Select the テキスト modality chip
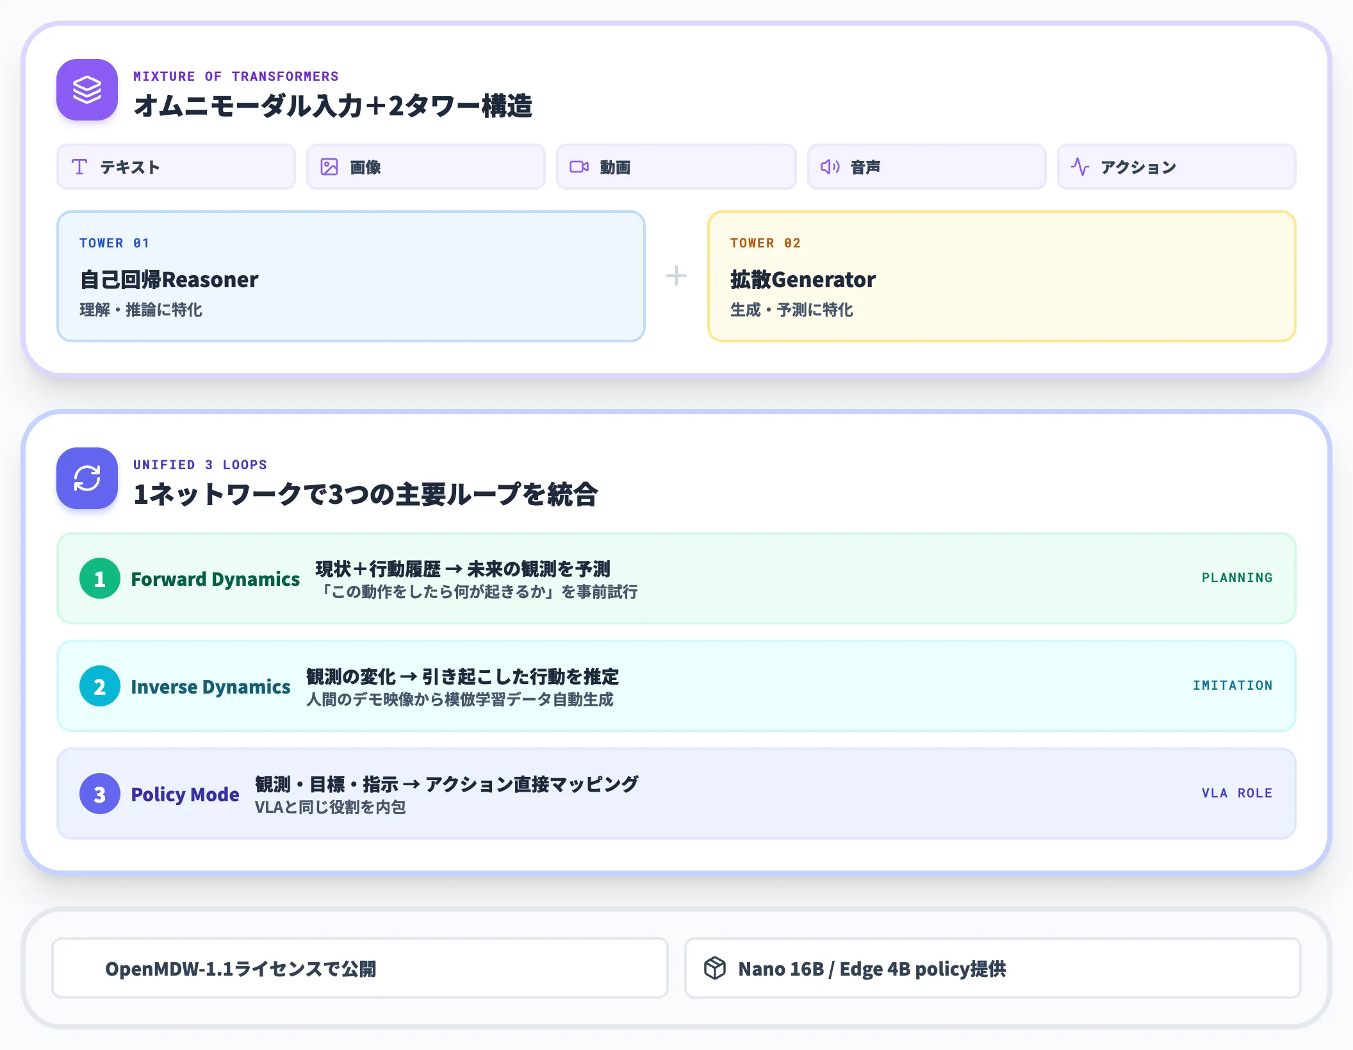1353x1050 pixels. pos(176,167)
